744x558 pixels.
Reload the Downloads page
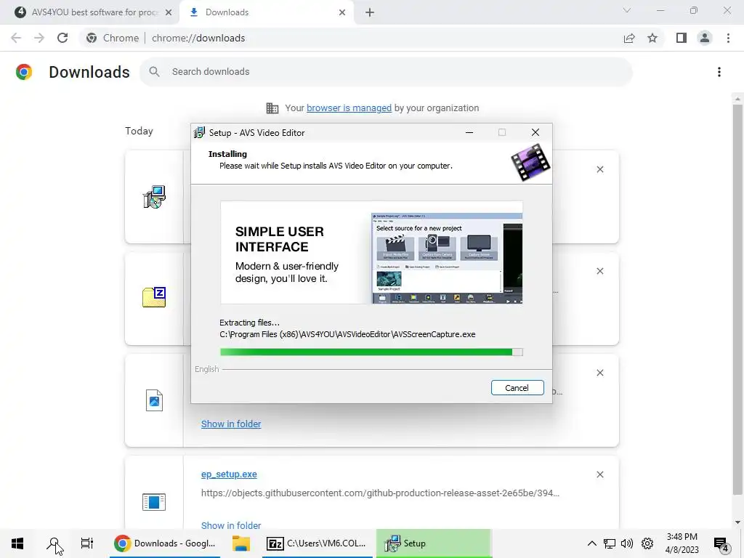tap(62, 38)
